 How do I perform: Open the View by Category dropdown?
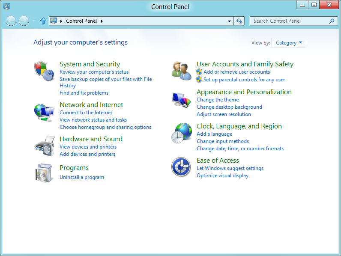[289, 43]
